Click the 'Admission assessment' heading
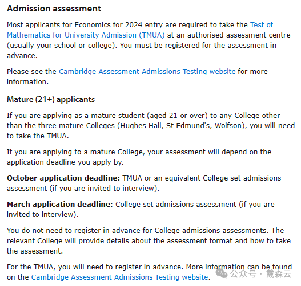This screenshot has width=301, height=286. [x=54, y=9]
